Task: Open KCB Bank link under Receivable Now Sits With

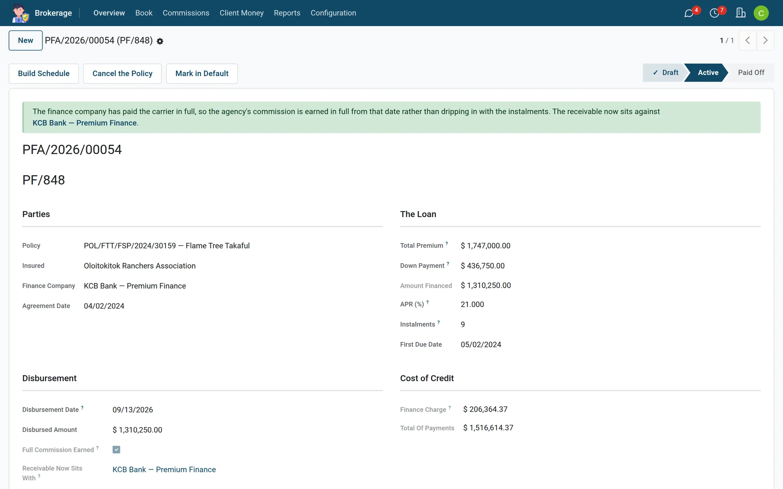Action: click(164, 469)
